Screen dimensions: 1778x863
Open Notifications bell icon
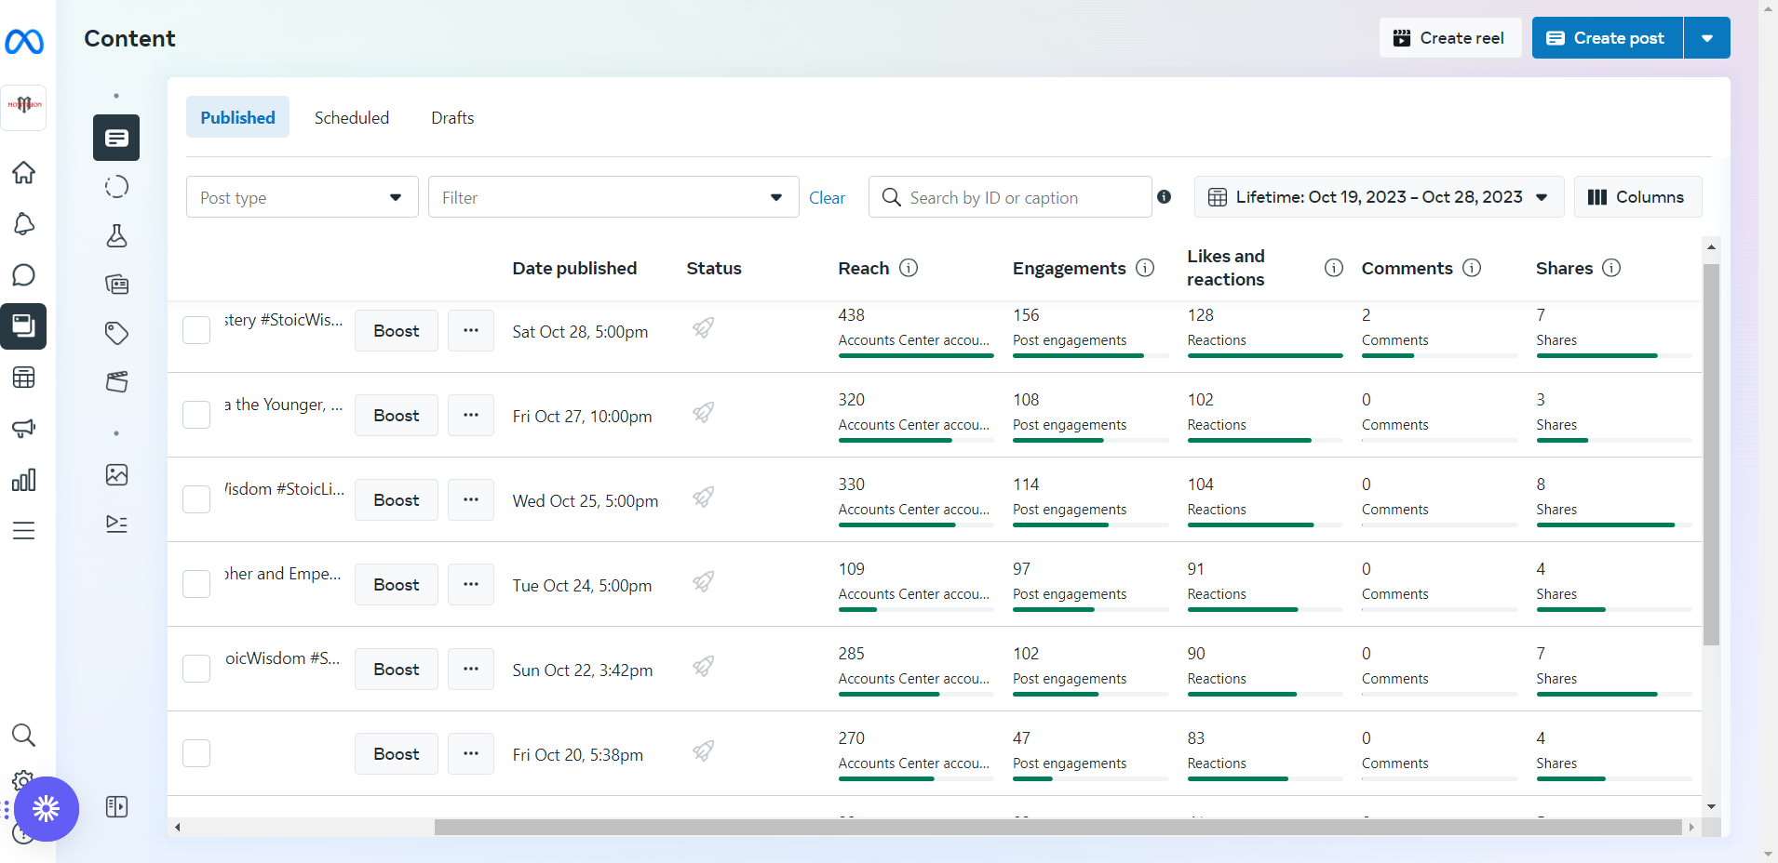coord(24,224)
